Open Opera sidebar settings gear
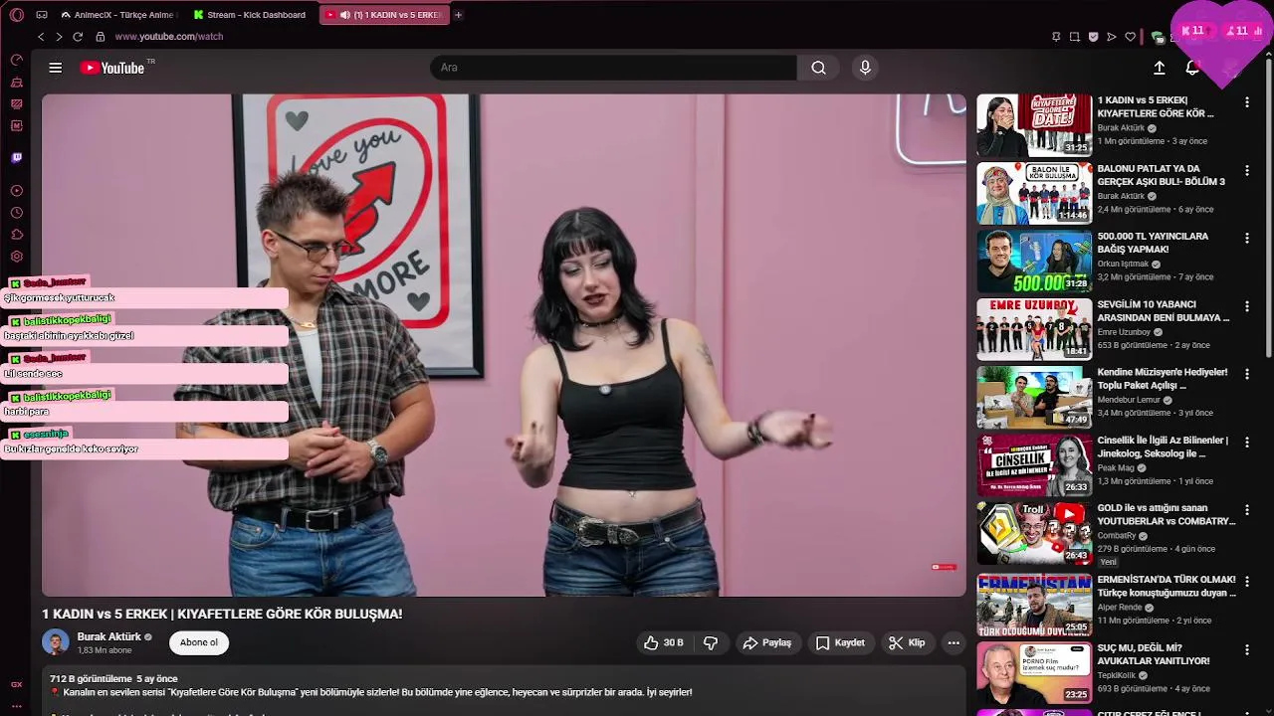 click(17, 257)
